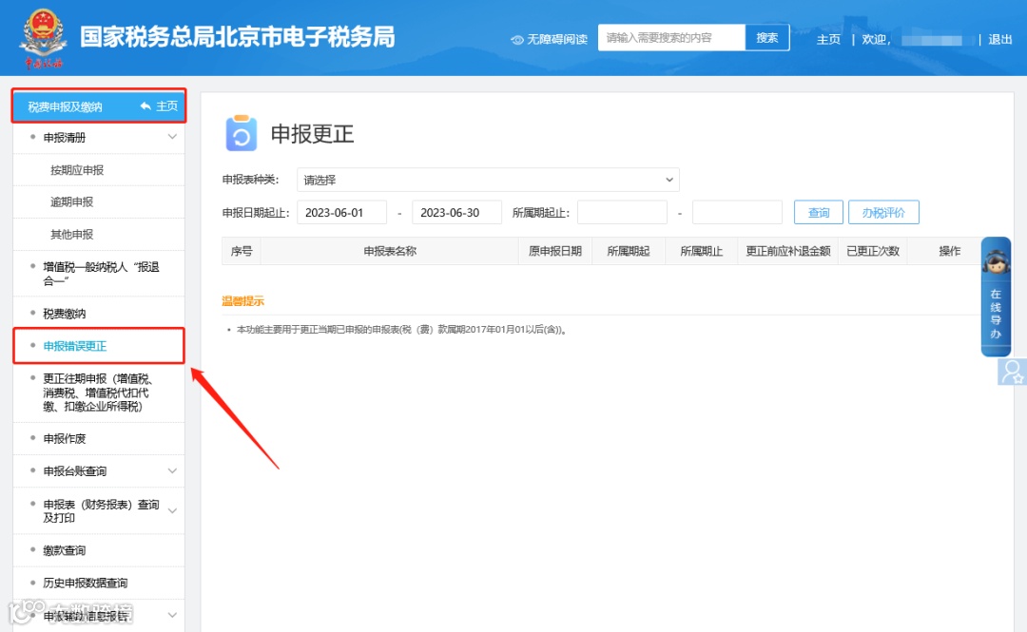Expand the 申报清册 chevron
Viewport: 1027px width, 632px height.
(172, 137)
